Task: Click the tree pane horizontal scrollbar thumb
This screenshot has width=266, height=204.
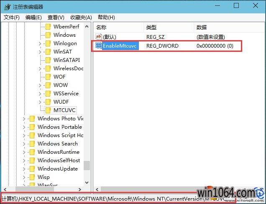Action: click(35, 189)
